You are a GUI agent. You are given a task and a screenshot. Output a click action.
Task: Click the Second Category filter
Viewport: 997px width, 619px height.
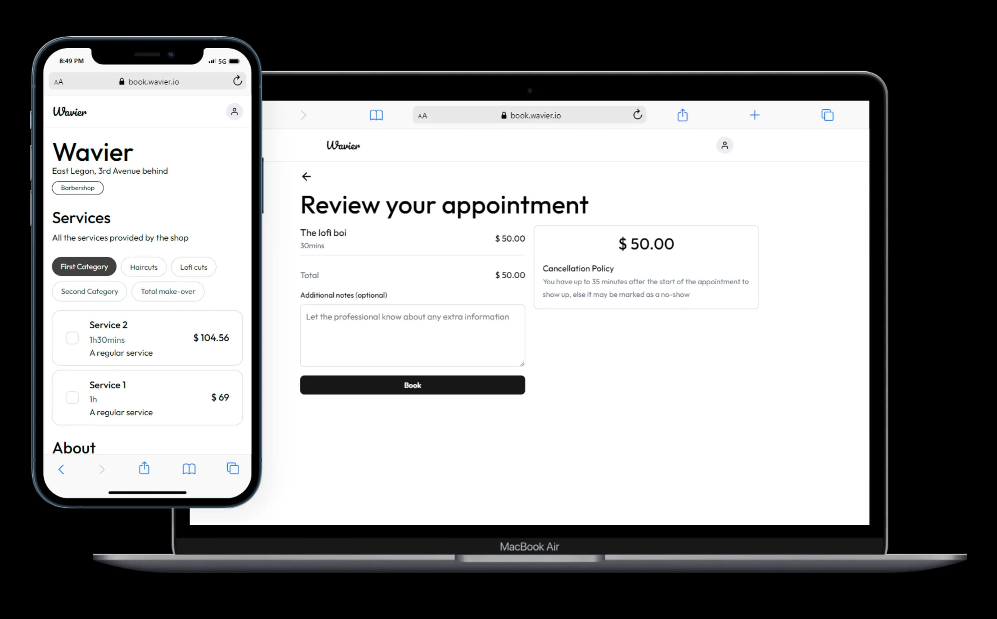pos(89,291)
